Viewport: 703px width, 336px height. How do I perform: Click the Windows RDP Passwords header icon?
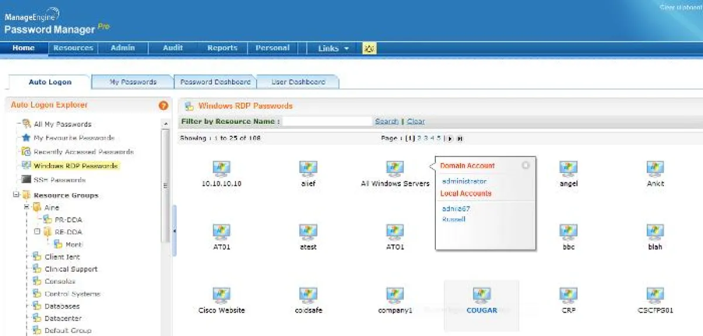click(189, 106)
